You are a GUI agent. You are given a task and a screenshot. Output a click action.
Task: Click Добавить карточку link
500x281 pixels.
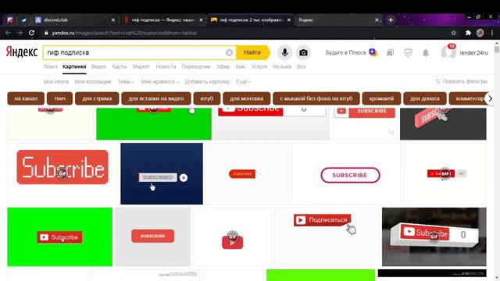[x=207, y=82]
